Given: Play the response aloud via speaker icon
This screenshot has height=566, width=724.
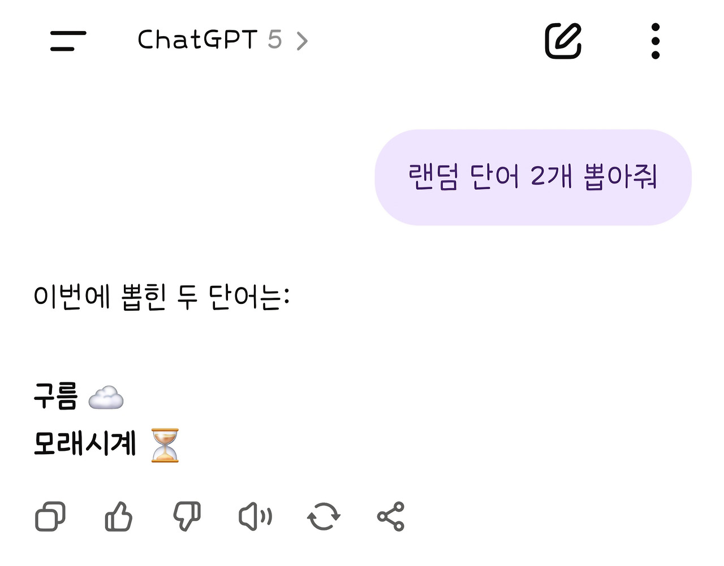Looking at the screenshot, I should tap(255, 515).
